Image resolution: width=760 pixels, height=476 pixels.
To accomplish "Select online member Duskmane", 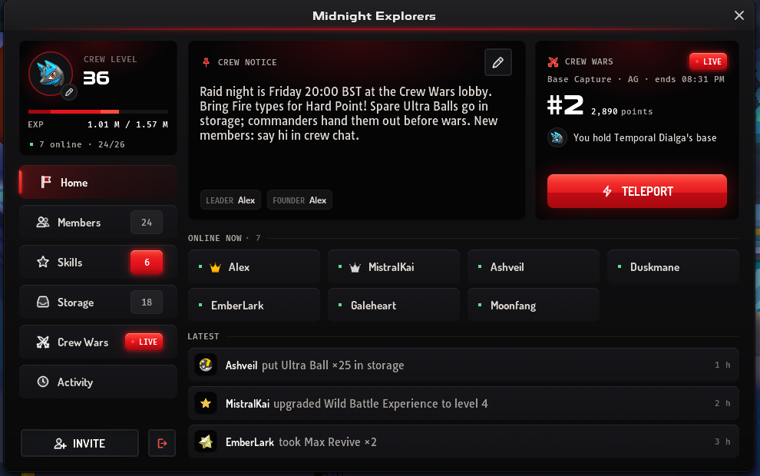I will click(673, 267).
